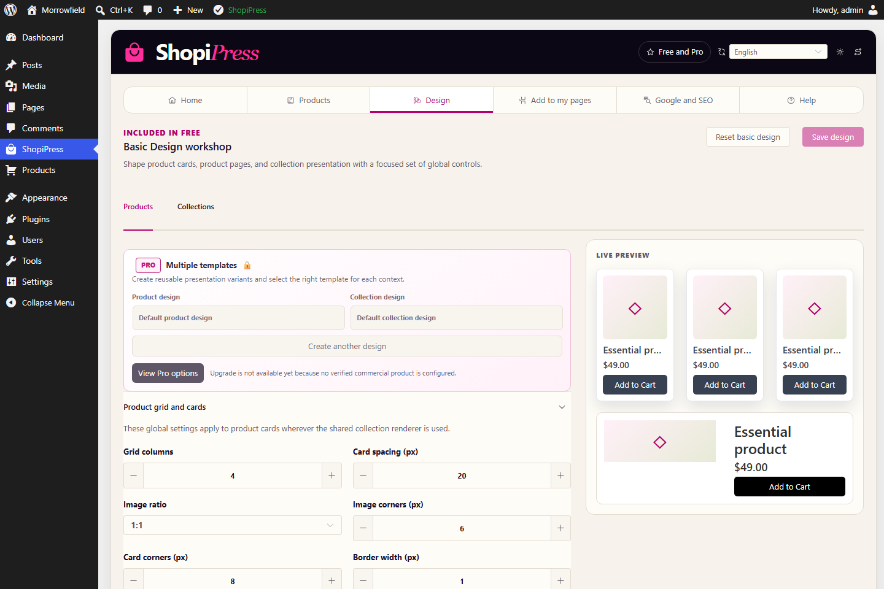884x589 pixels.
Task: Click the Image corners number field
Action: tap(462, 528)
